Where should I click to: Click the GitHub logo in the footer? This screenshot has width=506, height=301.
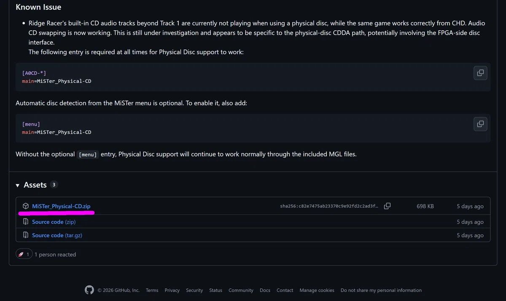click(x=89, y=290)
